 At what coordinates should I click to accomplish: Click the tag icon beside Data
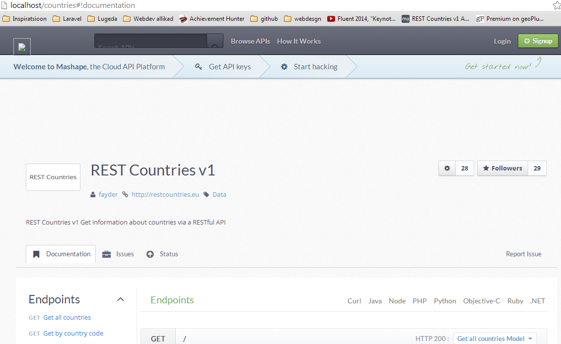(x=206, y=194)
